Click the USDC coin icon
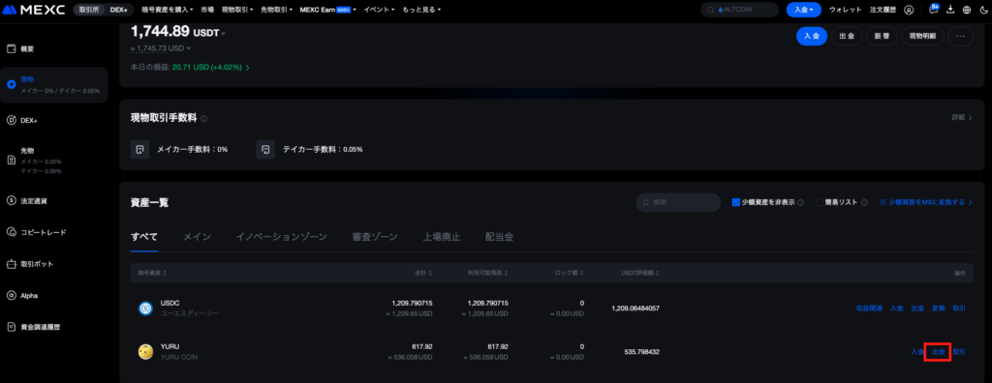The width and height of the screenshot is (992, 383). click(x=145, y=309)
